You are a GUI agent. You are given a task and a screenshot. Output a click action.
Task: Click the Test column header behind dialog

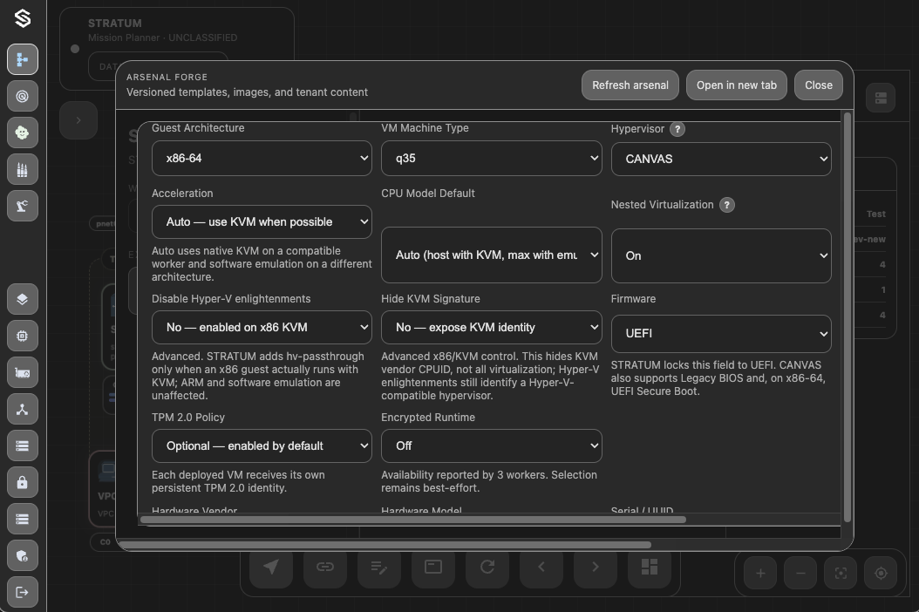point(875,214)
